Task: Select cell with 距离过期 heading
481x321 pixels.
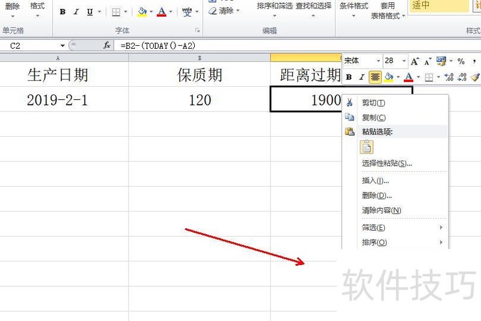Action: tap(306, 75)
